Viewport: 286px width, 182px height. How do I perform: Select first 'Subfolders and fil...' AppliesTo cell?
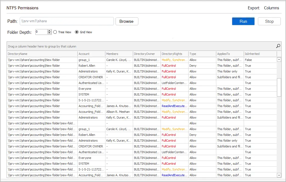click(x=230, y=77)
